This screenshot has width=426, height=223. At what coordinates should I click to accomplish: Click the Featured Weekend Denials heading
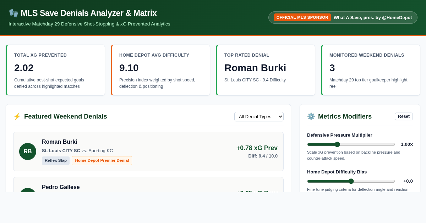(66, 116)
